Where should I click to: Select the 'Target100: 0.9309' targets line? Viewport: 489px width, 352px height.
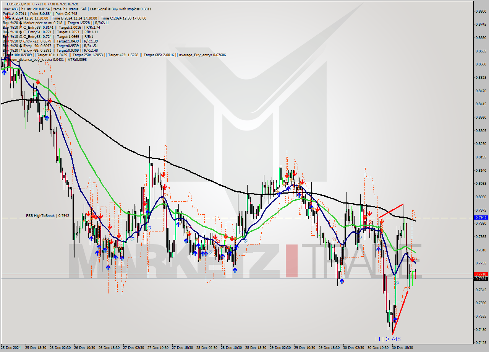pyautogui.click(x=114, y=55)
